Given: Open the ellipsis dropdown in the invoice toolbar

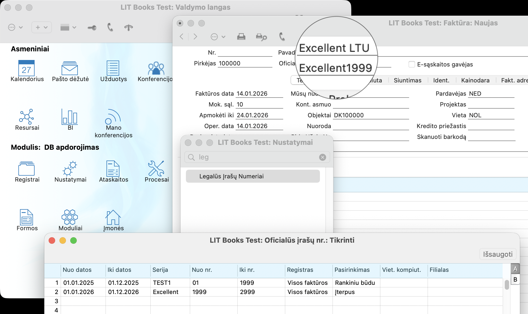Looking at the screenshot, I should point(218,37).
